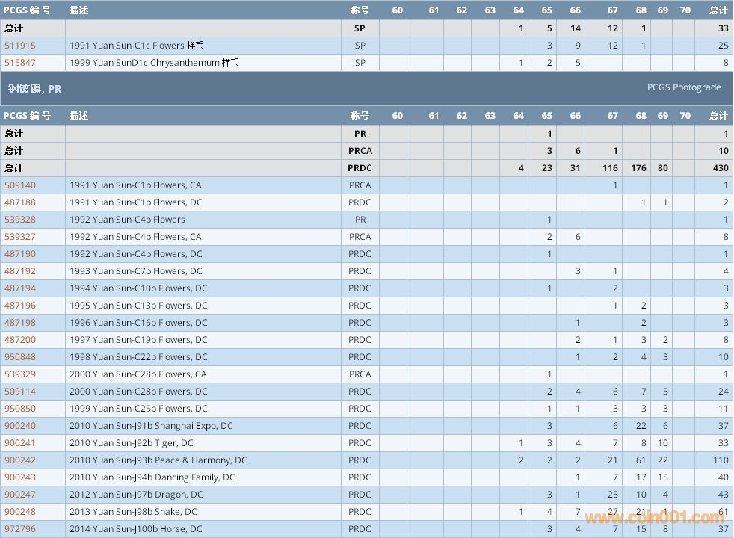Open PCGS number 509114
The height and width of the screenshot is (538, 734).
tap(20, 392)
